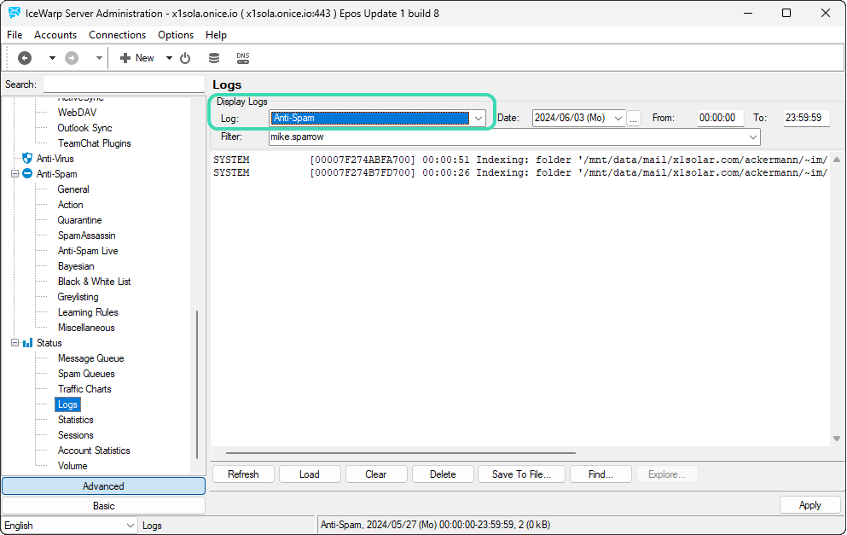Viewport: 847px width, 535px height.
Task: Select Volume under Status
Action: click(x=73, y=466)
